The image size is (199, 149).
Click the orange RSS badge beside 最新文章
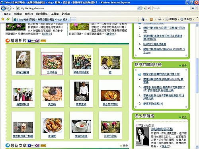point(43,145)
